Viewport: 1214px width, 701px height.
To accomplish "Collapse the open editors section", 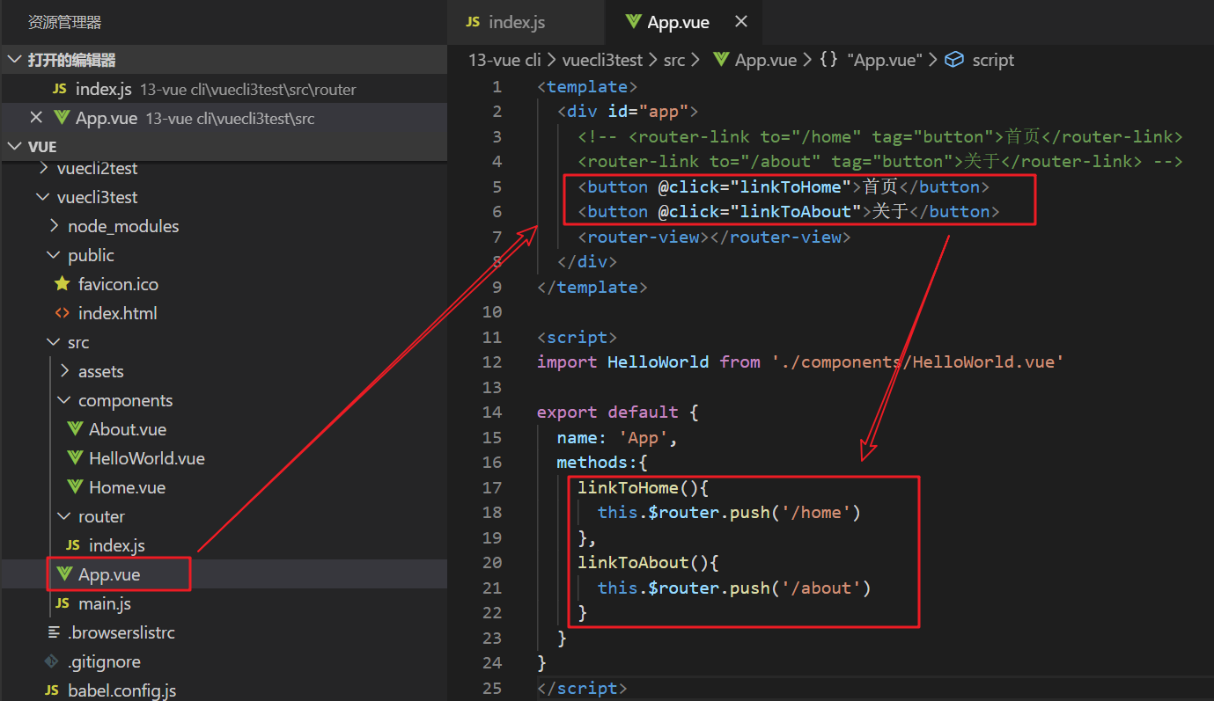I will click(x=14, y=60).
